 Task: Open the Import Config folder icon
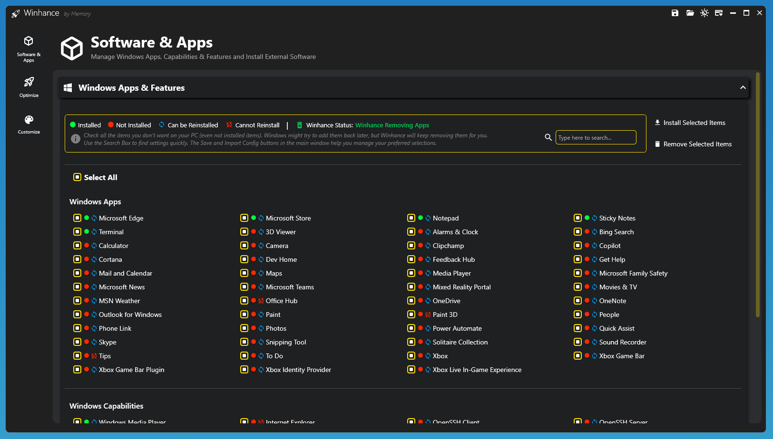pyautogui.click(x=690, y=13)
